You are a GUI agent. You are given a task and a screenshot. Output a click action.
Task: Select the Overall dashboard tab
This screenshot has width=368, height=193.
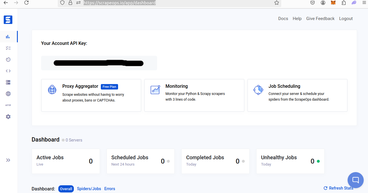66,189
